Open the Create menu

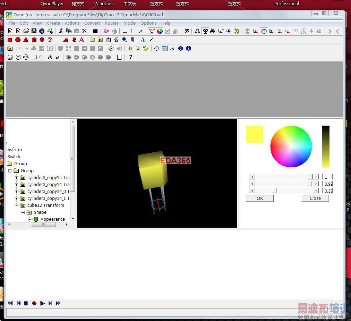coord(53,23)
